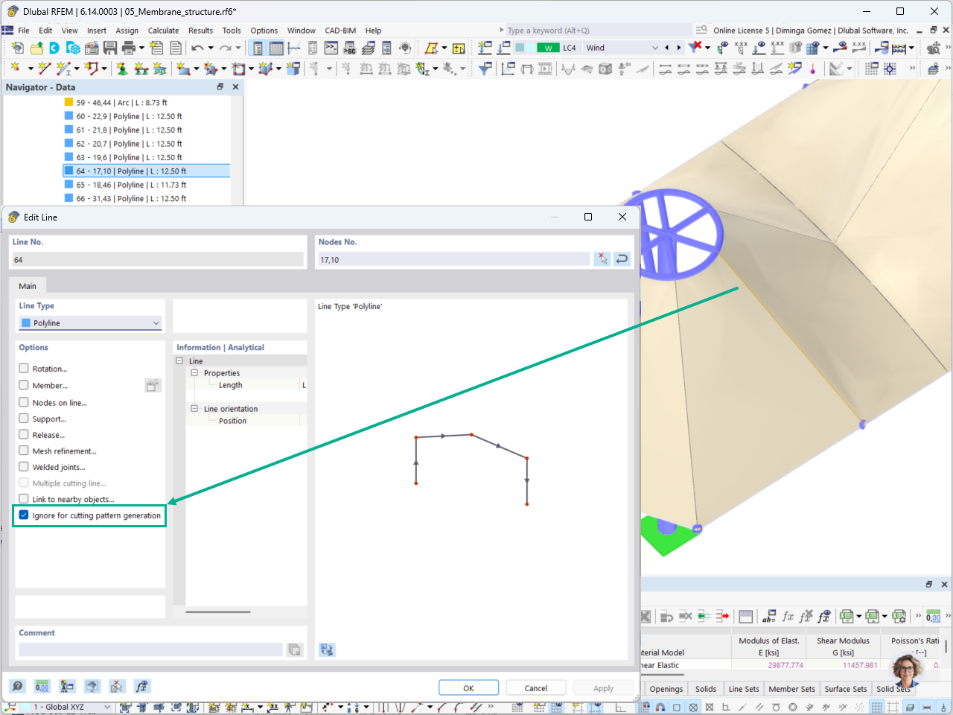The width and height of the screenshot is (953, 715).
Task: Select the Main tab in Edit Line
Action: [x=28, y=286]
